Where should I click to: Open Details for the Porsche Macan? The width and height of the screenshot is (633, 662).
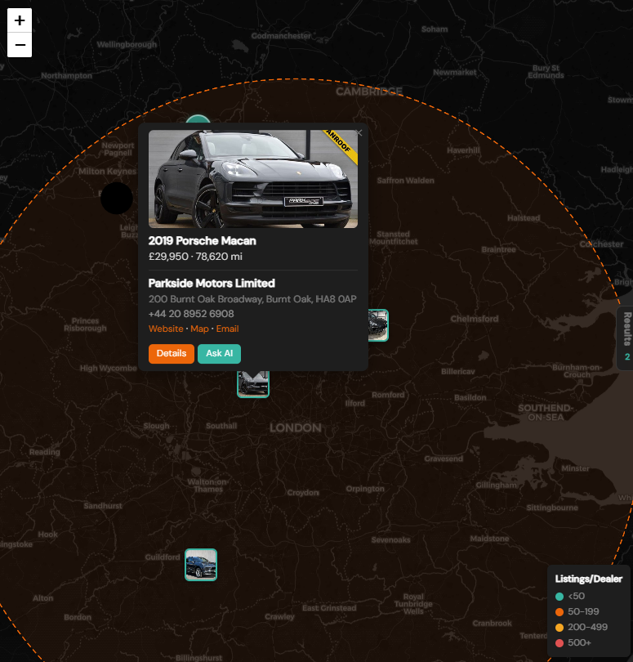pyautogui.click(x=172, y=353)
